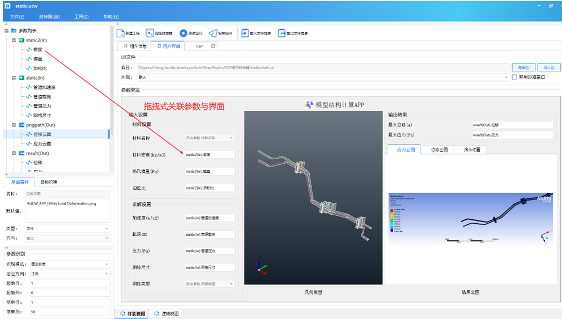Enable the 禁用容器窗口 checkbox
Screen dimensions: 562x319
pos(514,77)
